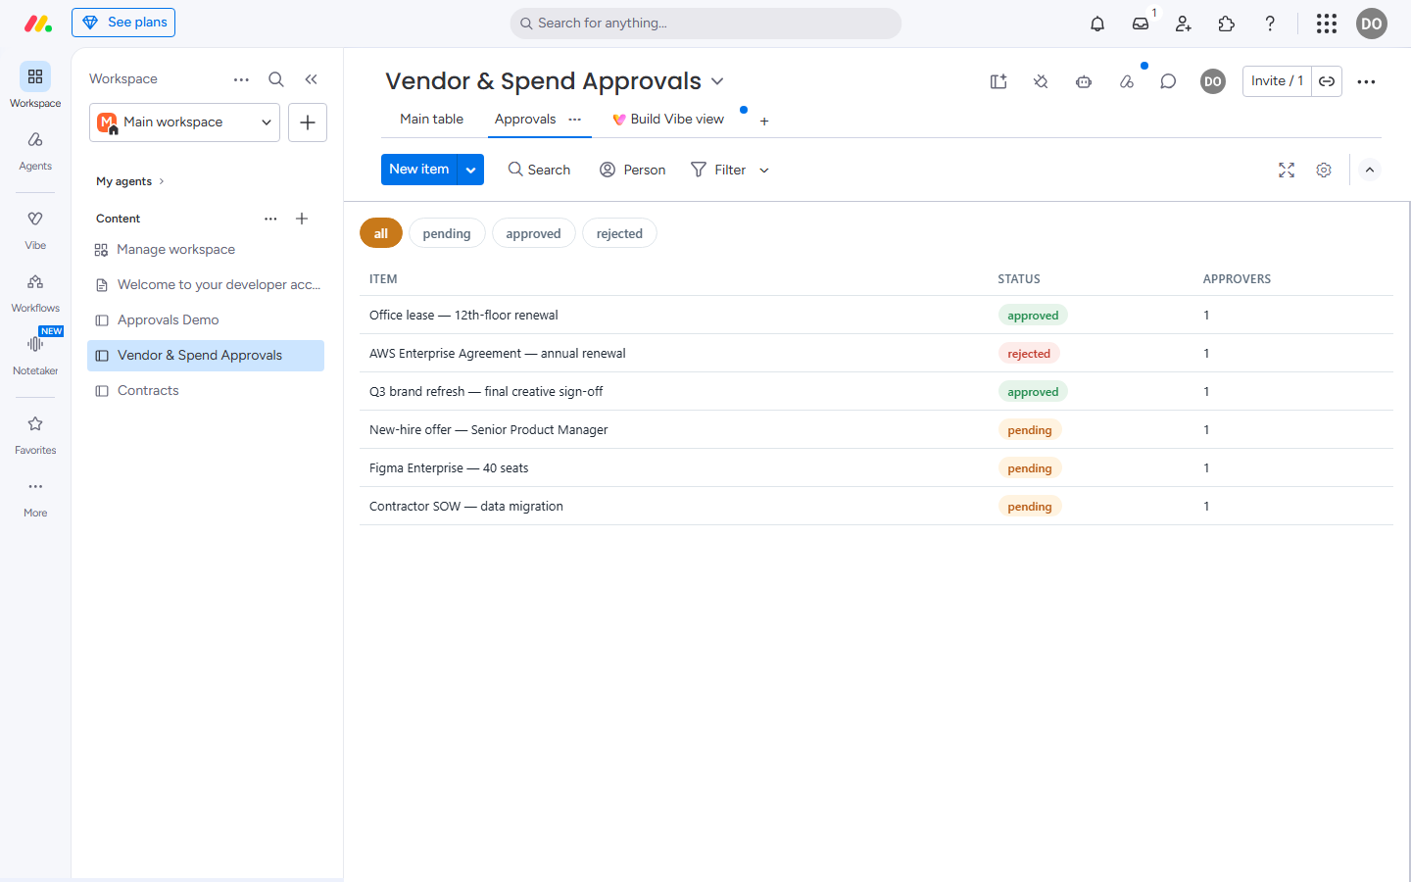Click the New item button
Screen dimensions: 1411x882
click(419, 170)
